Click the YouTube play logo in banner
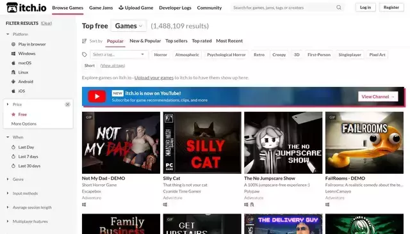The image size is (410, 234). click(x=97, y=97)
